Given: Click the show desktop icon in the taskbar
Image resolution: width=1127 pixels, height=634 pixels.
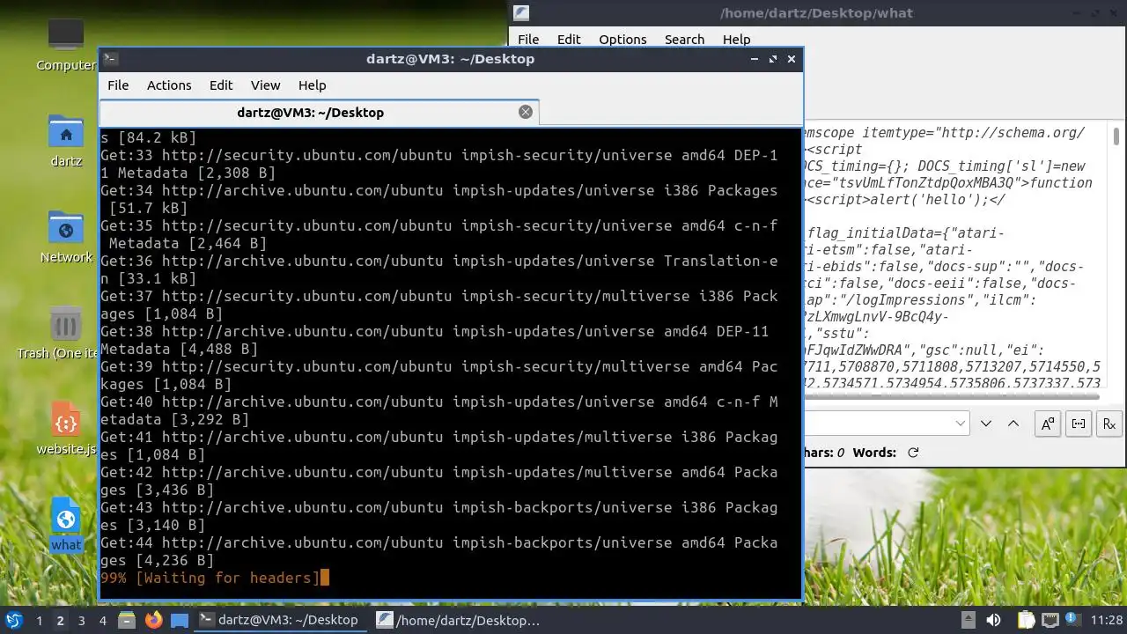Looking at the screenshot, I should tap(180, 620).
